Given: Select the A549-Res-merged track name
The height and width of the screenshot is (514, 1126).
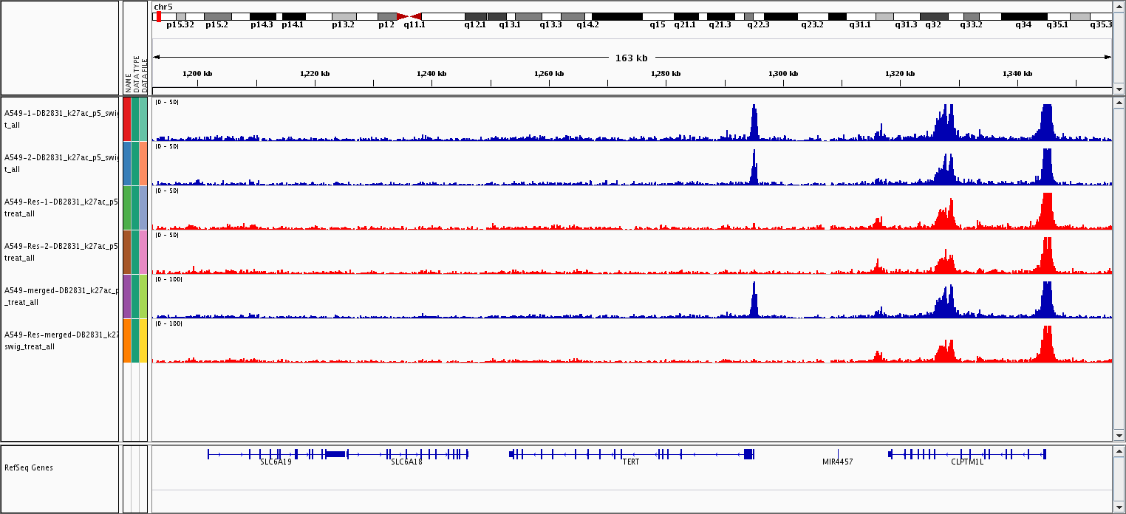Looking at the screenshot, I should tap(61, 340).
